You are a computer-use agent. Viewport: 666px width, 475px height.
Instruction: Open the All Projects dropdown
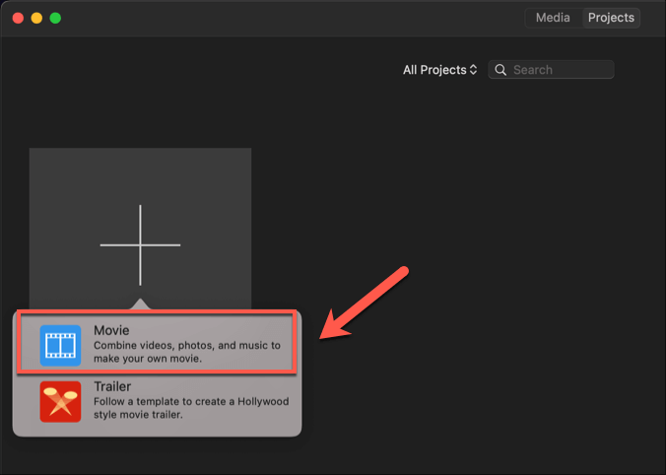tap(439, 70)
